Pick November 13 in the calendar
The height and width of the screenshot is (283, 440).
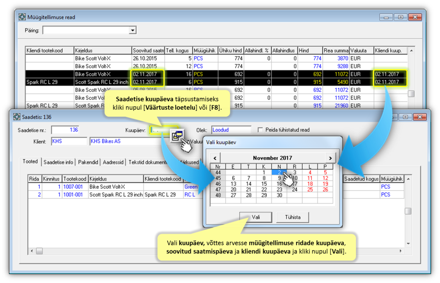233,184
